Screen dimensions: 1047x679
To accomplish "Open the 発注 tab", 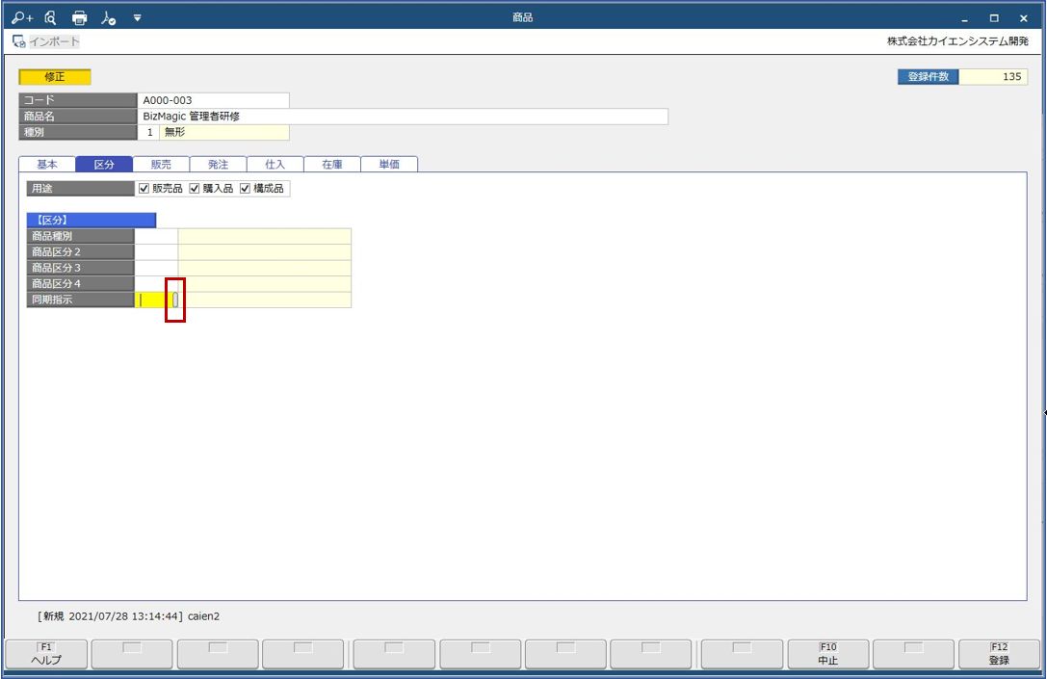I will [x=219, y=165].
